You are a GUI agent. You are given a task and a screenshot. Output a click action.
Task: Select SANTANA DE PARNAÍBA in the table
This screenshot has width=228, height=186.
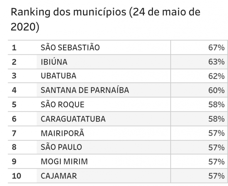click(x=85, y=90)
